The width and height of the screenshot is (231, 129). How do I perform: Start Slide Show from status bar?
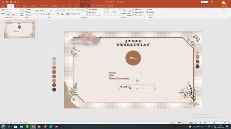[x=205, y=123]
